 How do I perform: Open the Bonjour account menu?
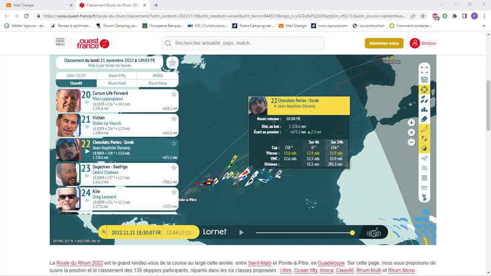pos(423,43)
